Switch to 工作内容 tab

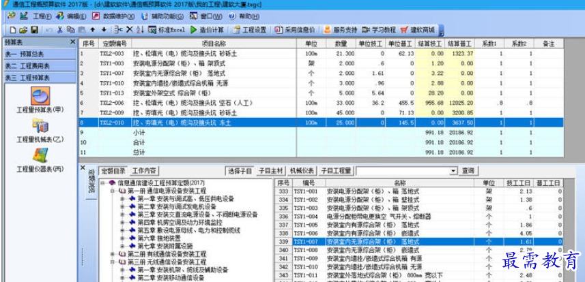point(145,171)
